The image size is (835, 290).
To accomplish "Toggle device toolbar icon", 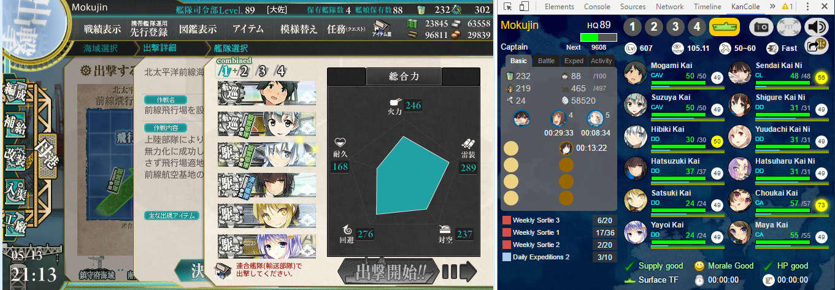I will [x=524, y=7].
